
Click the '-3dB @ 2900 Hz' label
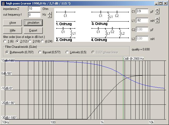134,59
